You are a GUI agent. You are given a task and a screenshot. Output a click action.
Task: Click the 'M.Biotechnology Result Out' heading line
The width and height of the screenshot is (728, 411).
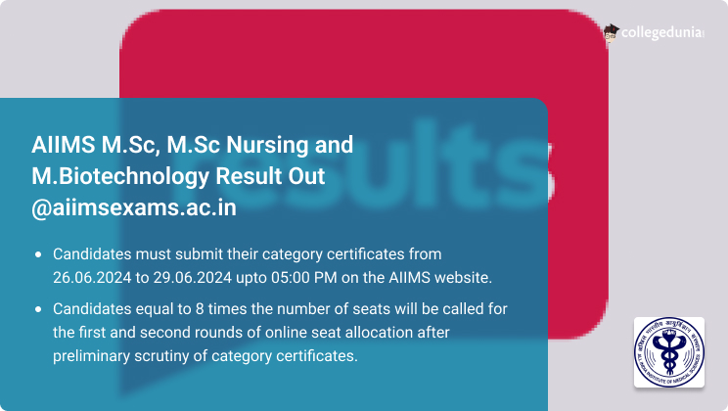point(178,176)
